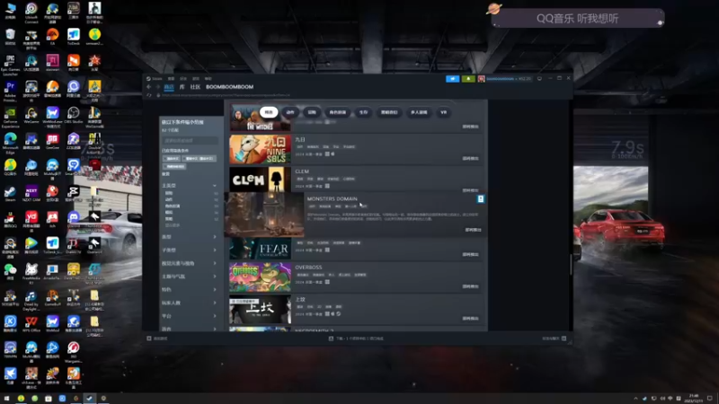This screenshot has height=404, width=719.
Task: Open the Steam menu in the title bar
Action: tap(155, 79)
